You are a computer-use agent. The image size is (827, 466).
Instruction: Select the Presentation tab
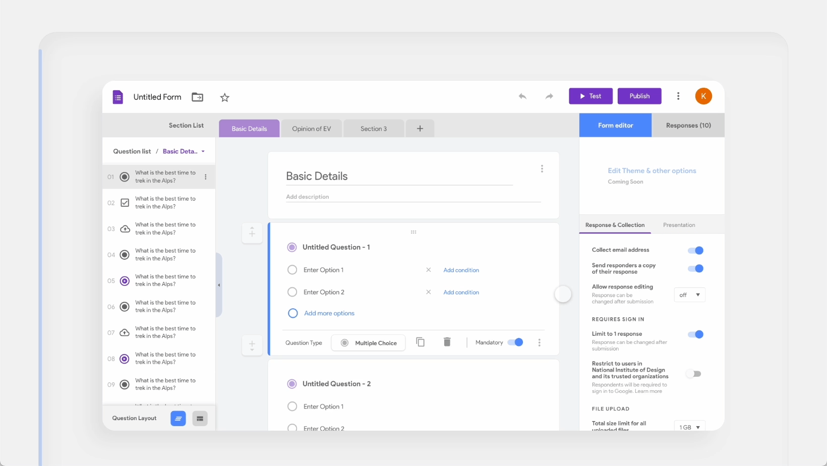click(679, 225)
